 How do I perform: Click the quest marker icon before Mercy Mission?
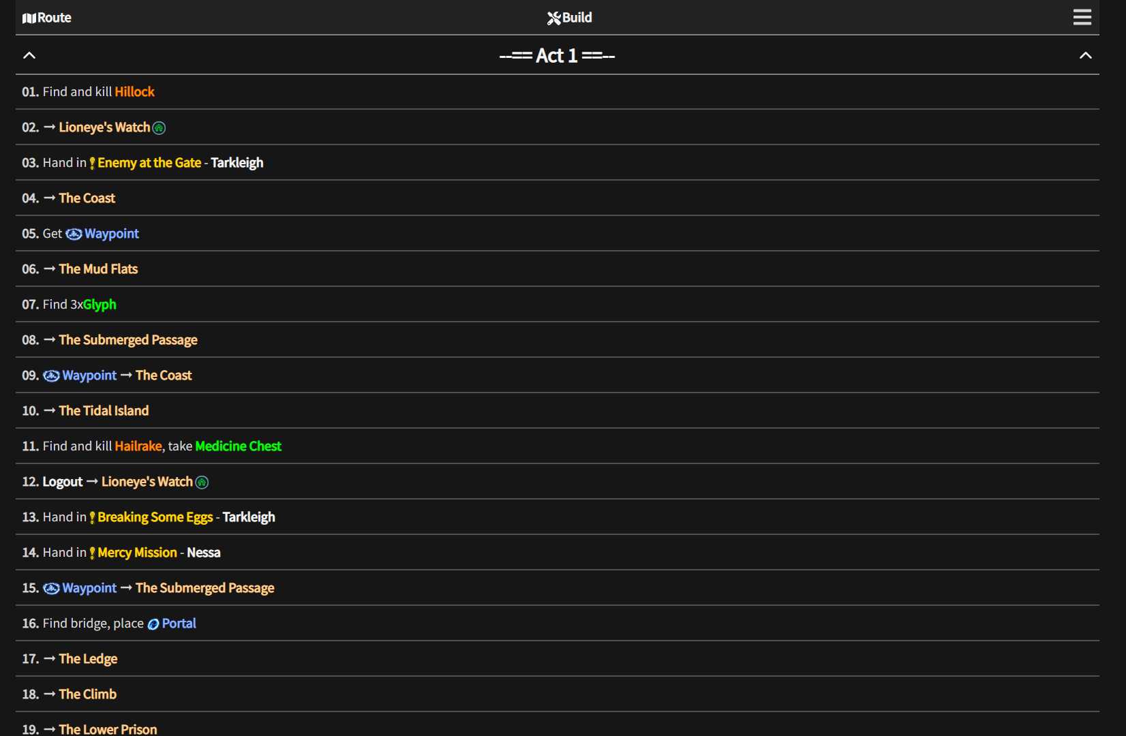[x=92, y=553]
